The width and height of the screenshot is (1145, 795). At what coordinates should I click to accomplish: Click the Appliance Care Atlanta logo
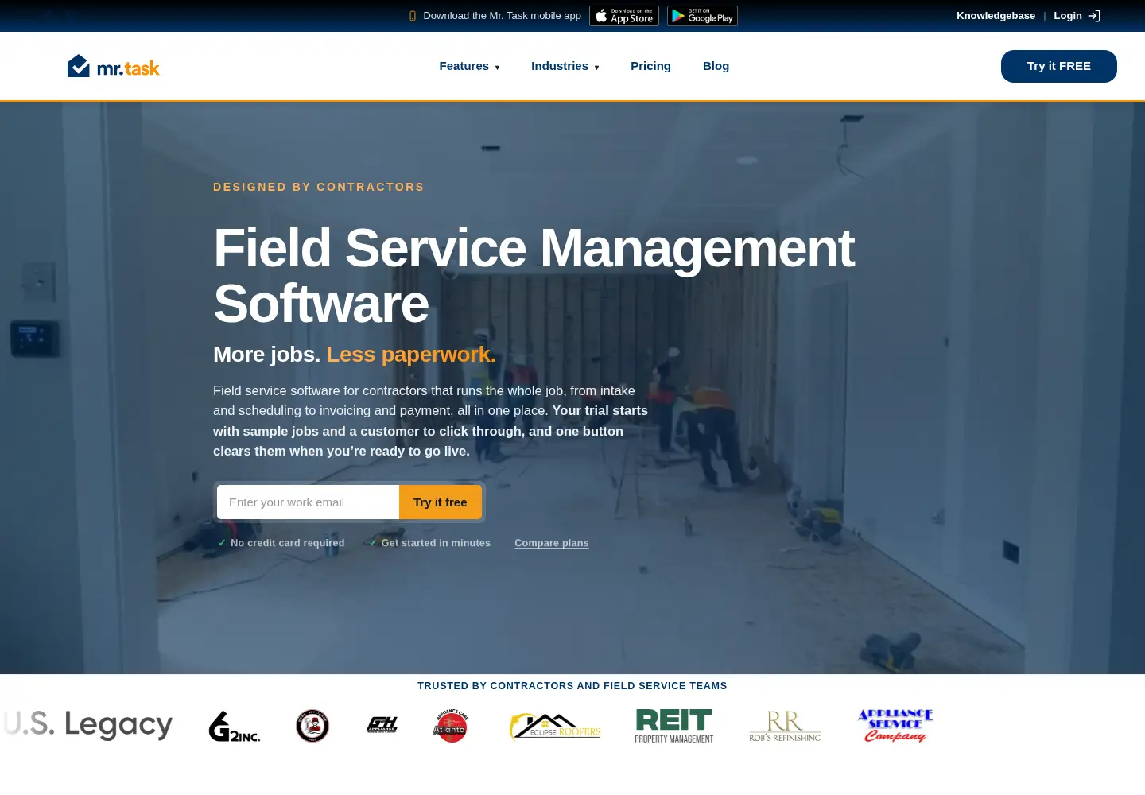tap(451, 726)
